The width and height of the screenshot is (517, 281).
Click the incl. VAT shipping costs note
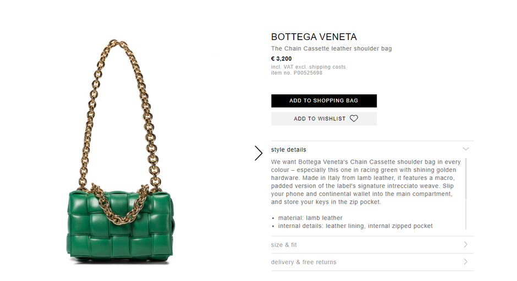(309, 67)
